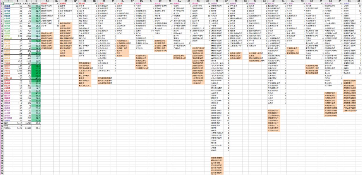Click the 鳴門市 cell under 徳島県
Screen dimensions: 362x175
tap(142, 33)
